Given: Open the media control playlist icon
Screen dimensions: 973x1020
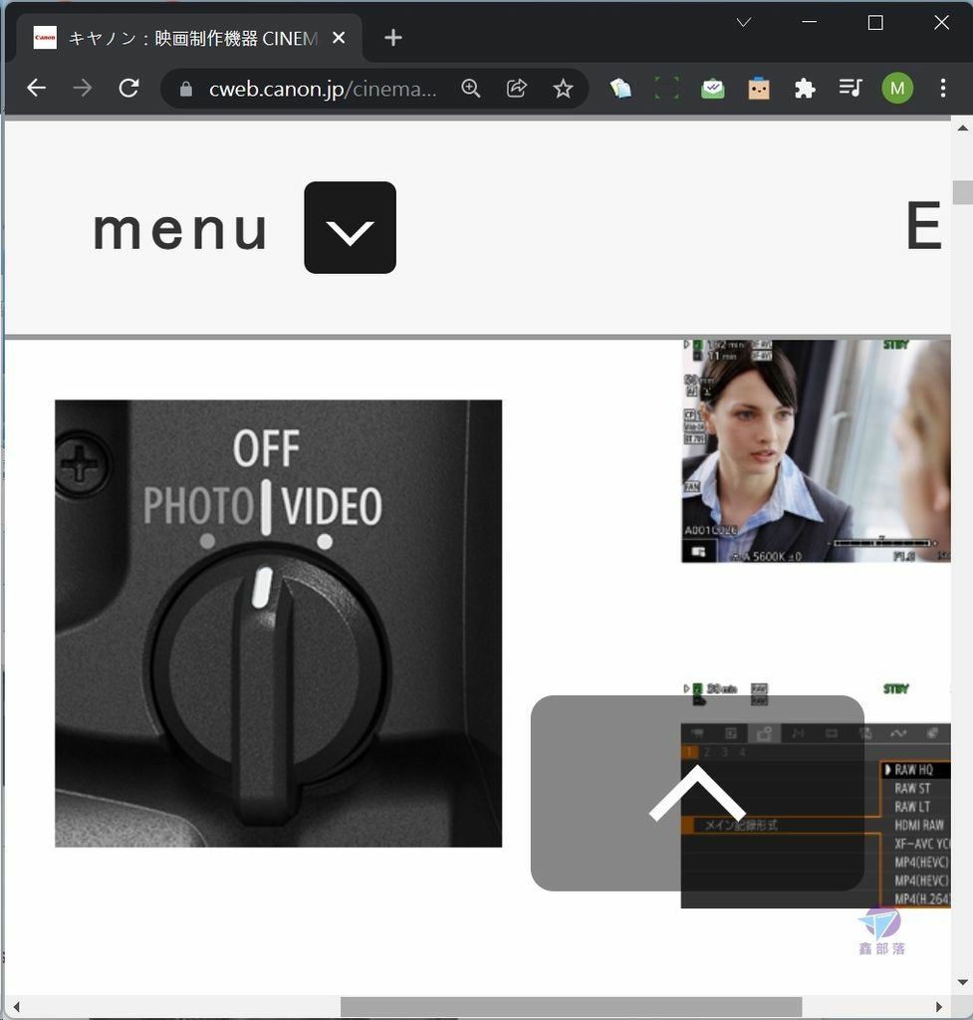Looking at the screenshot, I should click(851, 88).
